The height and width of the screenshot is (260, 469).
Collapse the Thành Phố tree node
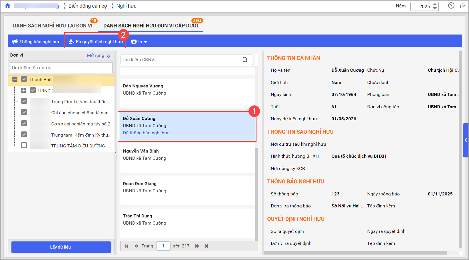point(15,79)
